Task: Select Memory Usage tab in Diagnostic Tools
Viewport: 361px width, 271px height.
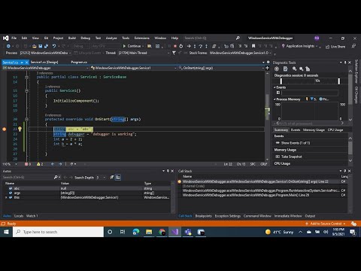Action: 314,129
